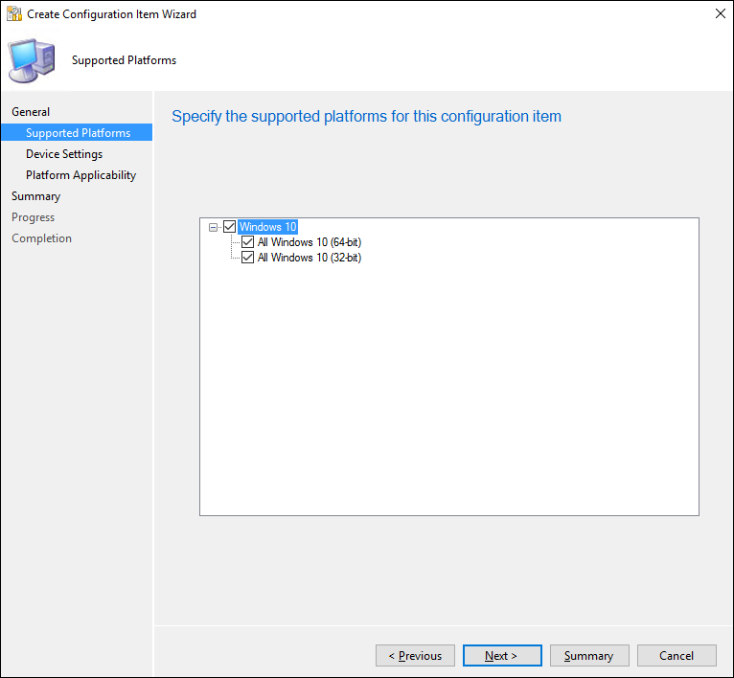Open Device Settings step in sidebar
734x678 pixels.
click(64, 154)
